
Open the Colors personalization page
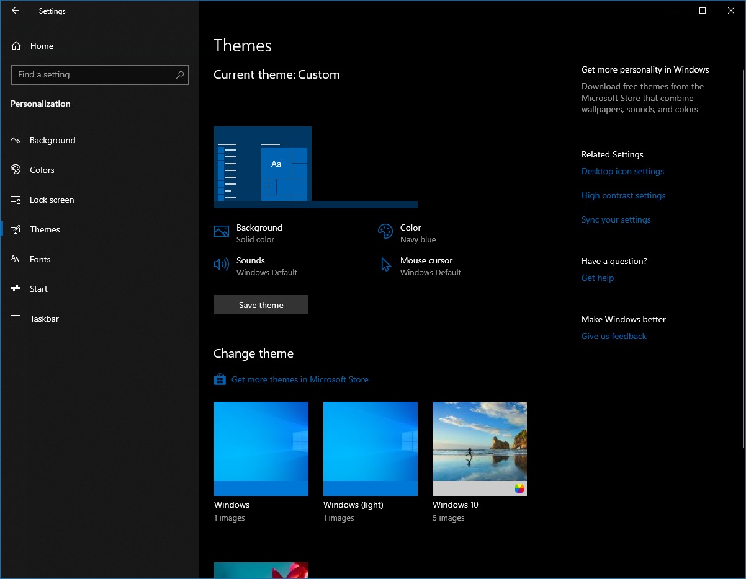(x=42, y=170)
